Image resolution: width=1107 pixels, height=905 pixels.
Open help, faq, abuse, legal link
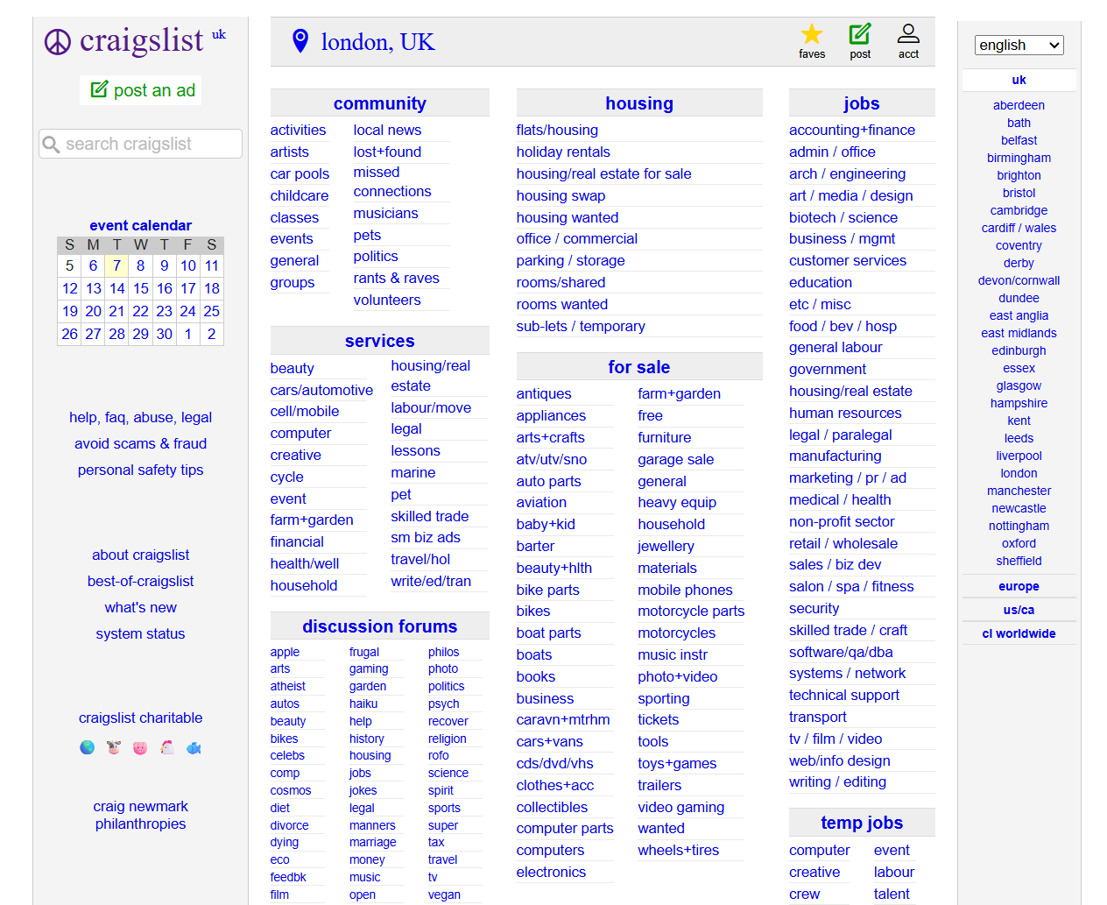click(140, 417)
